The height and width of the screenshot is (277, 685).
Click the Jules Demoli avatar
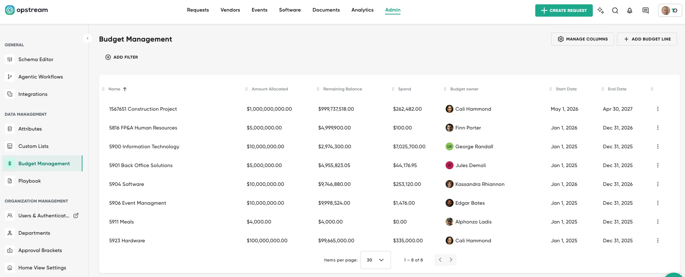(x=450, y=165)
